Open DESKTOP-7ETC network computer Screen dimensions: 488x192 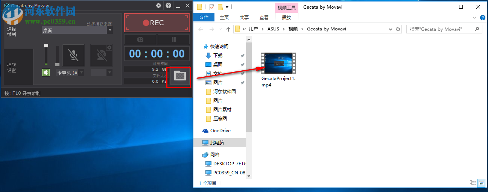[229, 164]
